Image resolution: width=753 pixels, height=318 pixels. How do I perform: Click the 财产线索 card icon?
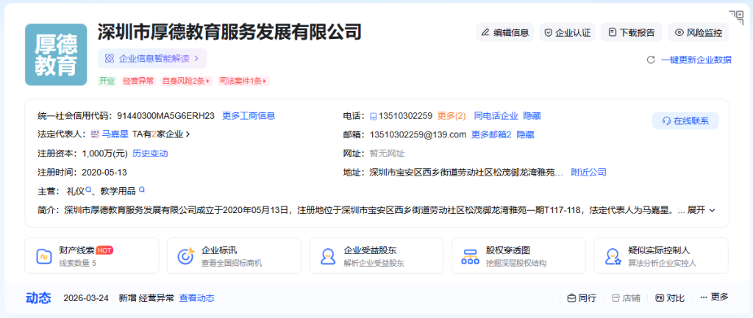click(x=43, y=256)
